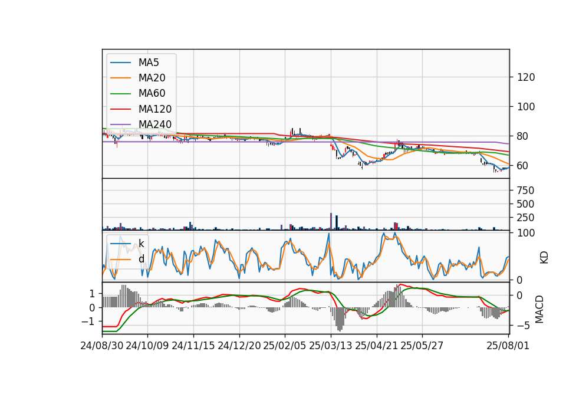Image resolution: width=566 pixels, height=407 pixels.
Task: Click the deepest negative MACD histogram bars
Action: [340, 319]
